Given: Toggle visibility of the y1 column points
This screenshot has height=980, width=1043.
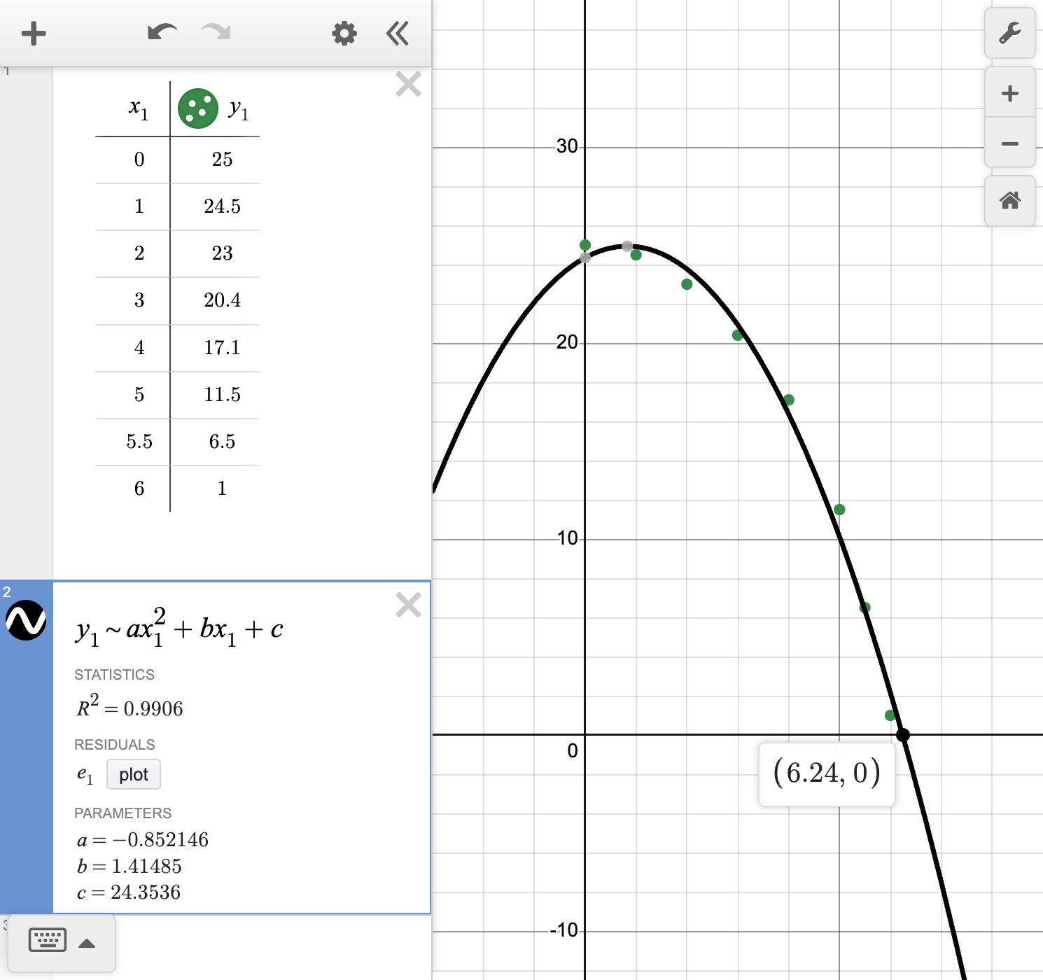Looking at the screenshot, I should point(198,109).
